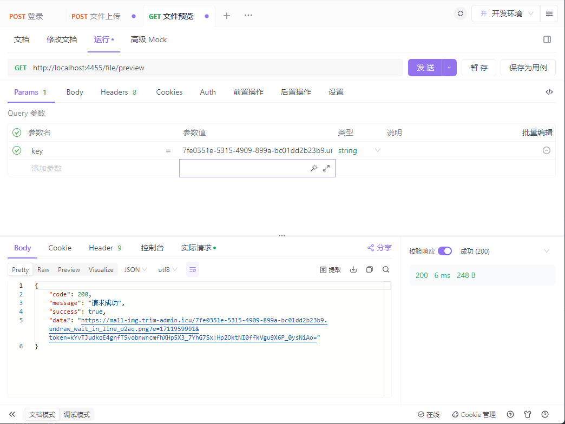Toggle the side panel layout icon
Screen dimensions: 565x424
547,39
